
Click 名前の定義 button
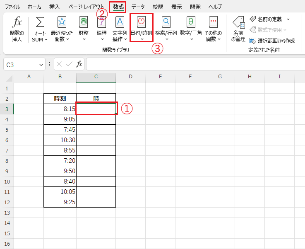(x=266, y=19)
